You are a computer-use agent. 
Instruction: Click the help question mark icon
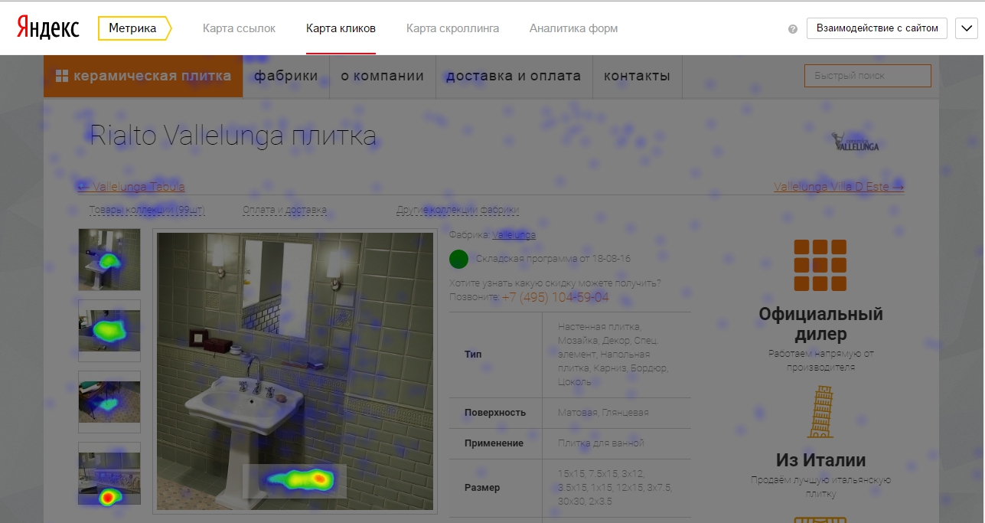tap(793, 29)
